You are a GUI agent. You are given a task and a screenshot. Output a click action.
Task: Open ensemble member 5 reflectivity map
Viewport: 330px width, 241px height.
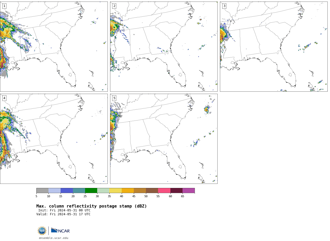tap(164, 139)
